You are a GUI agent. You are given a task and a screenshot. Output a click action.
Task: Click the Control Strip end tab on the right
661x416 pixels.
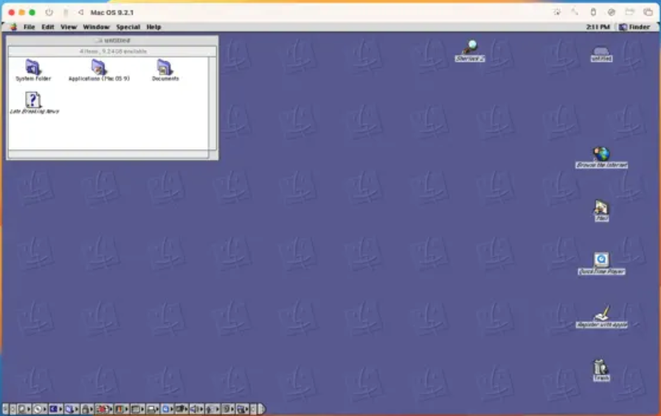261,409
